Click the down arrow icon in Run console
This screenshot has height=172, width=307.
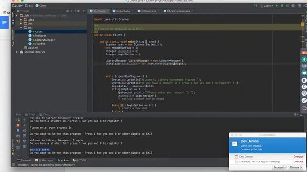24,125
